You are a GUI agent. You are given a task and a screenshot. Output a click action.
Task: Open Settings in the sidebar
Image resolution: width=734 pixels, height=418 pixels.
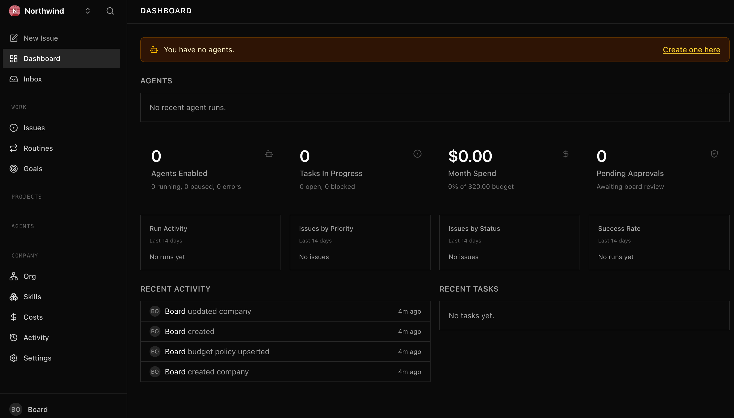point(61,358)
